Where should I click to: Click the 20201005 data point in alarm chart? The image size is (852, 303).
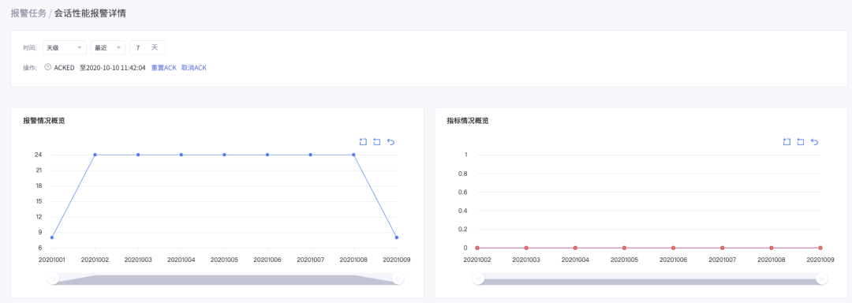tap(224, 155)
